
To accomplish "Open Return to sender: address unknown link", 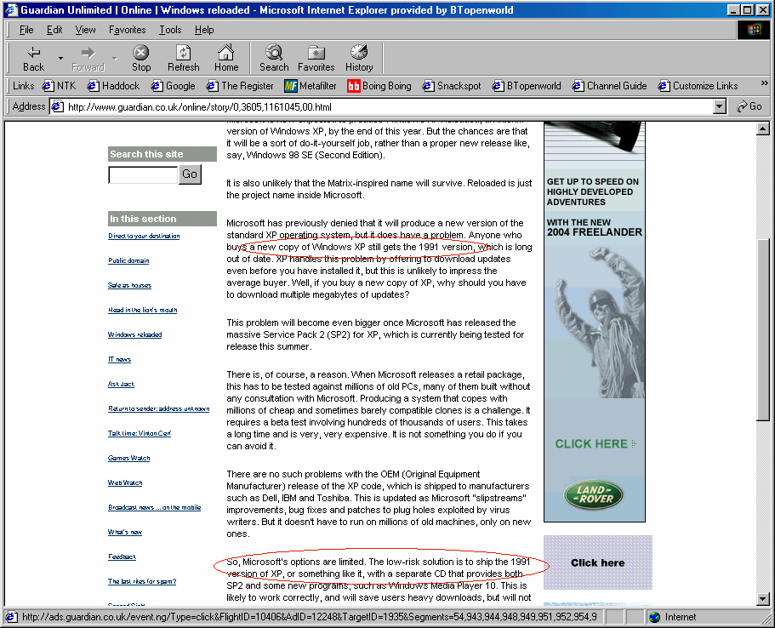I will point(158,409).
